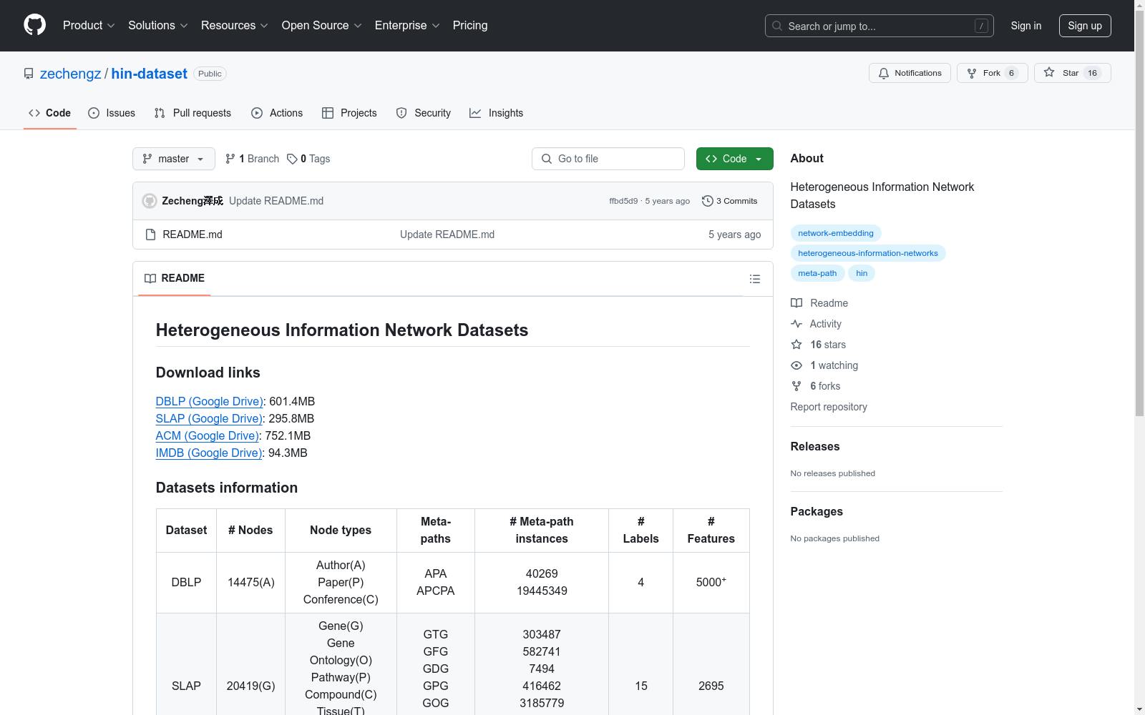This screenshot has width=1145, height=715.
Task: View the 1 Branch link
Action: coord(252,159)
